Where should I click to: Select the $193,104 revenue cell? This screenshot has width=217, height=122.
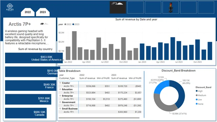[91, 99]
